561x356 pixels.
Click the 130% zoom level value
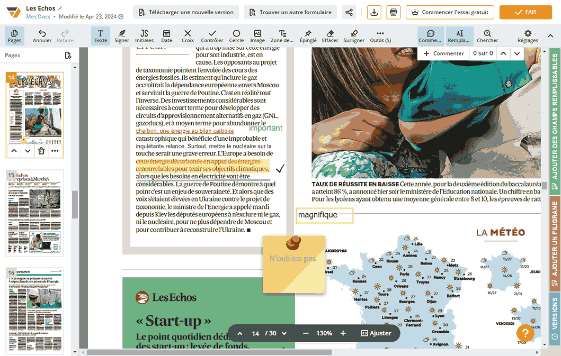click(324, 333)
